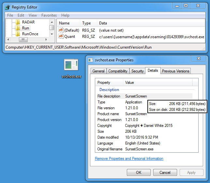
Task: Switch to the General tab
Action: (98, 71)
